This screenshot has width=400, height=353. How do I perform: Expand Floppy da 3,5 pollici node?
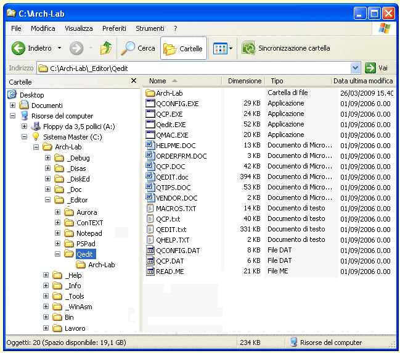(24, 126)
